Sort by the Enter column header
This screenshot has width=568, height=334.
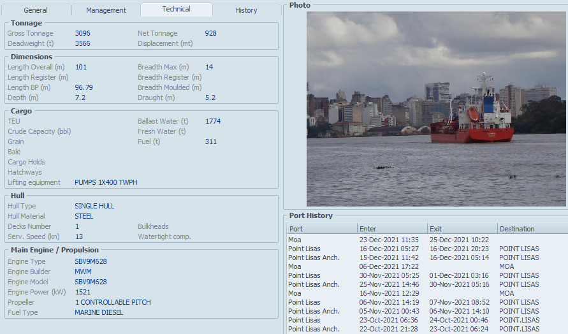392,229
